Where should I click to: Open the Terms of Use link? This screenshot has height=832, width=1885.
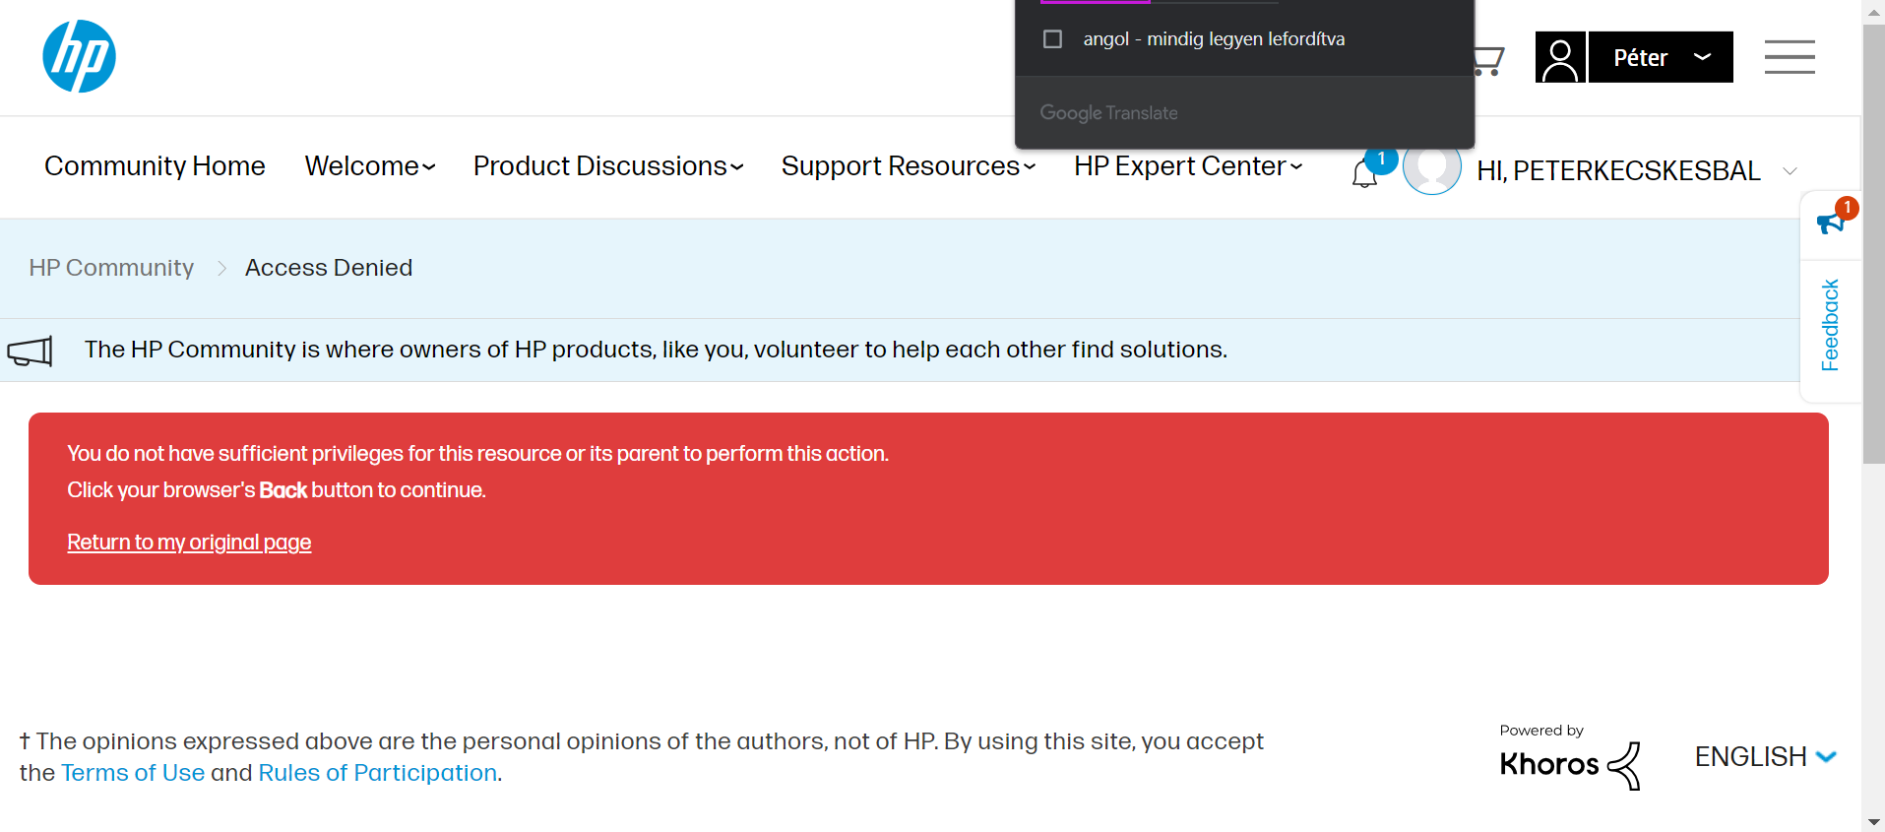pyautogui.click(x=133, y=773)
